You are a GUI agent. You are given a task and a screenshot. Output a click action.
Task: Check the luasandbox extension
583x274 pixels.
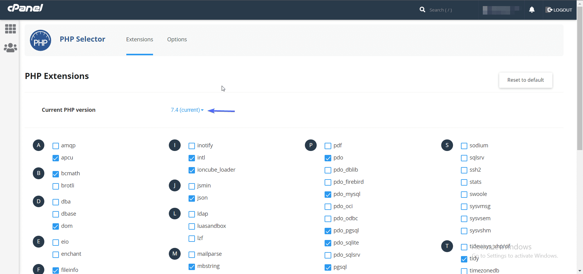click(192, 226)
